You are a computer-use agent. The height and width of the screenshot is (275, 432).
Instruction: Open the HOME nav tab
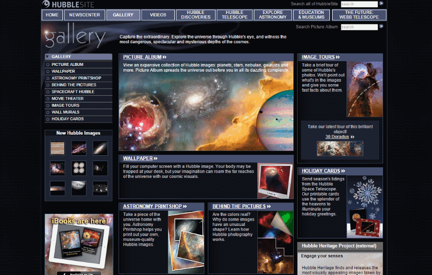(52, 15)
